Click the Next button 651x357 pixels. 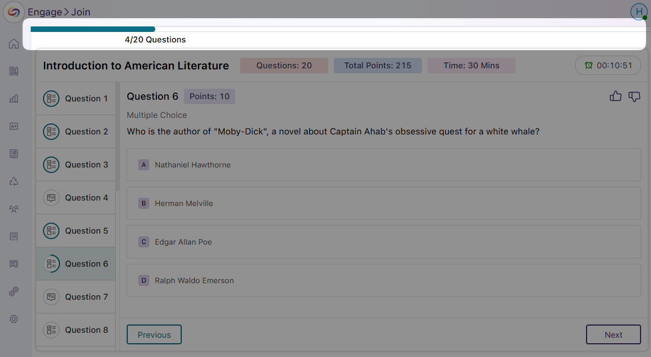pos(613,334)
